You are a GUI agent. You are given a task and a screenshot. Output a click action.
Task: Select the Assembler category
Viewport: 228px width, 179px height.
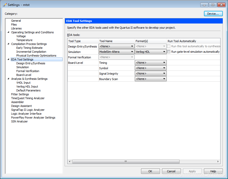pyautogui.click(x=17, y=102)
